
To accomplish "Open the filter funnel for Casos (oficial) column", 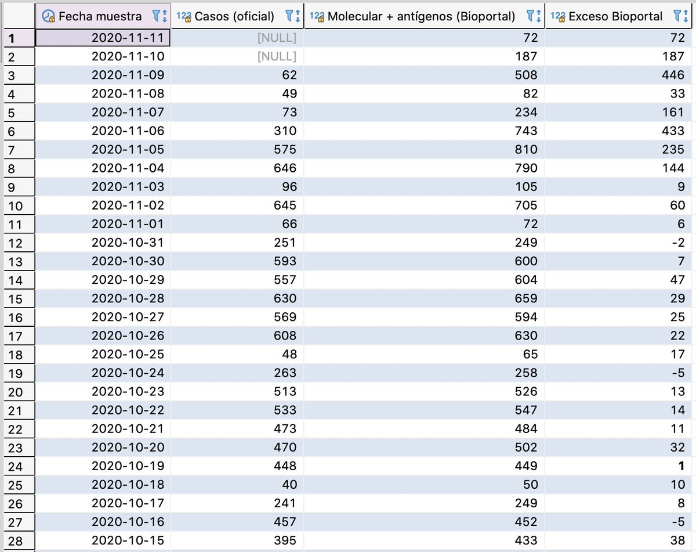I will pyautogui.click(x=290, y=17).
